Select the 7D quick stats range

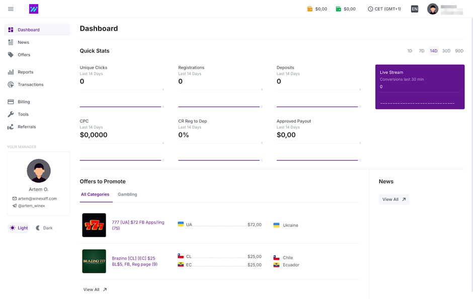(x=422, y=51)
